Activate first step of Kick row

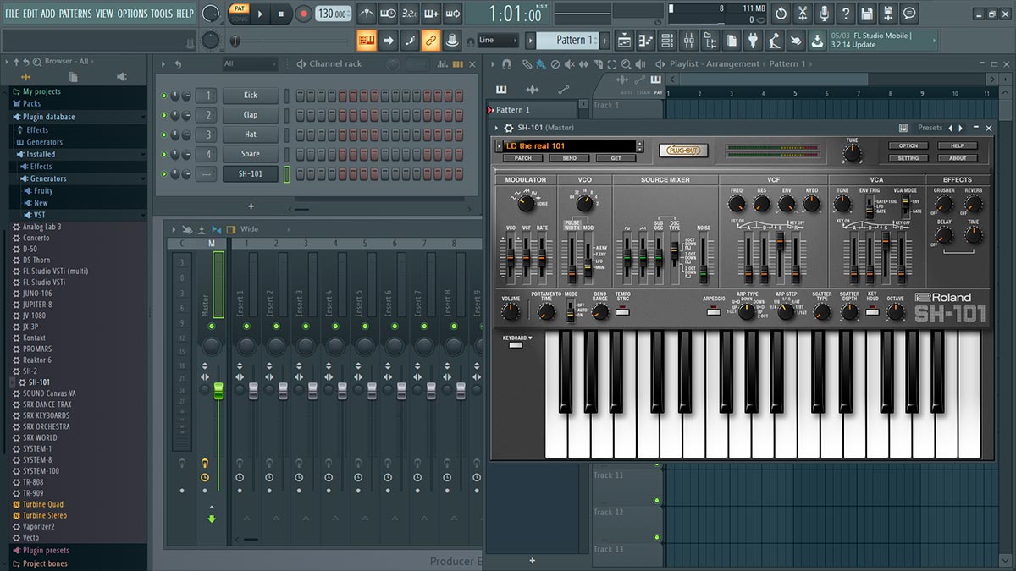pyautogui.click(x=300, y=96)
